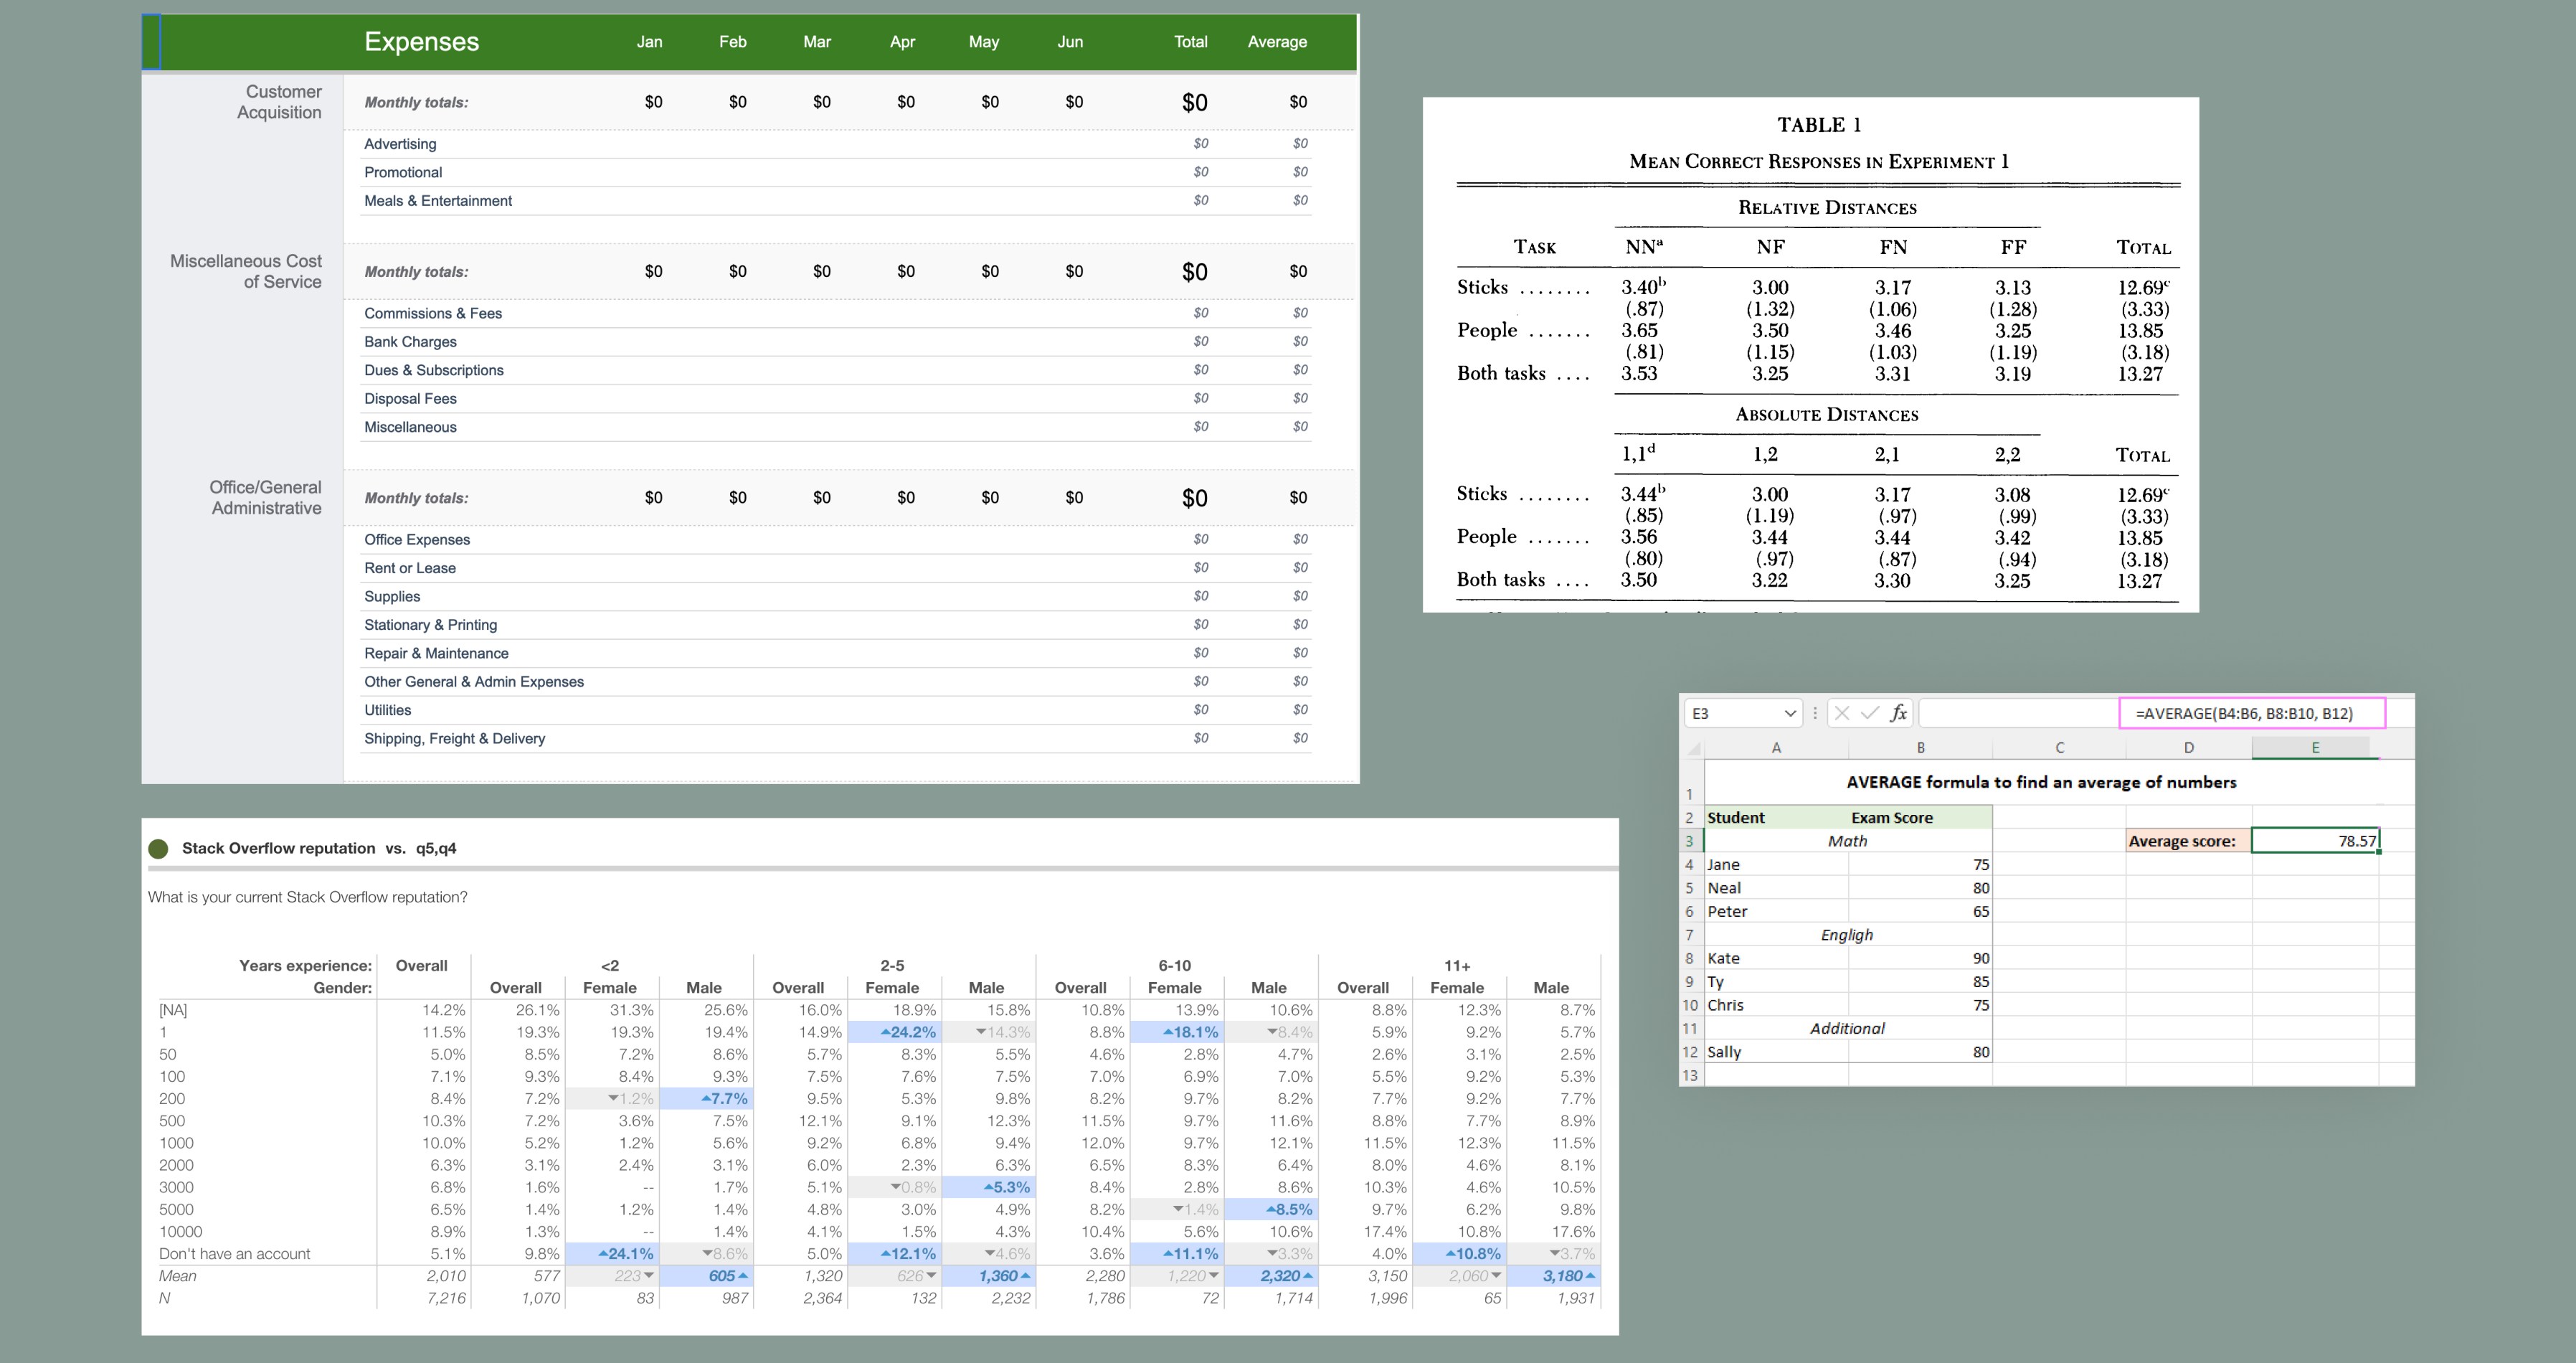Image resolution: width=2576 pixels, height=1363 pixels.
Task: Click the 'Jan' column header in Expenses
Action: pyautogui.click(x=649, y=42)
